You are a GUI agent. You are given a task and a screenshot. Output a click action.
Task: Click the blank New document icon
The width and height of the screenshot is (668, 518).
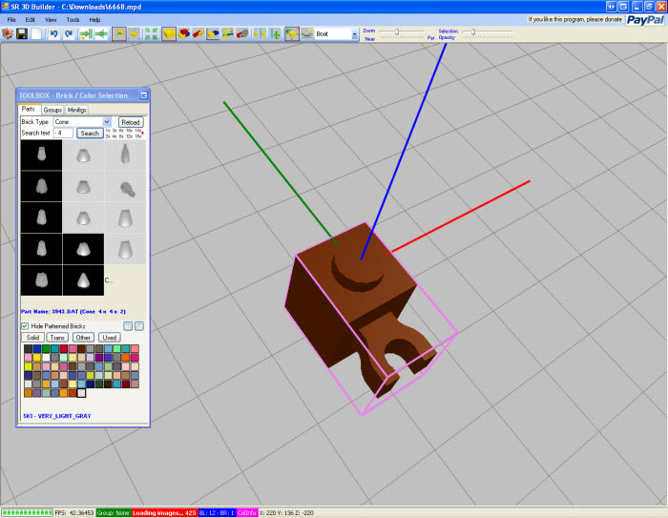(36, 34)
